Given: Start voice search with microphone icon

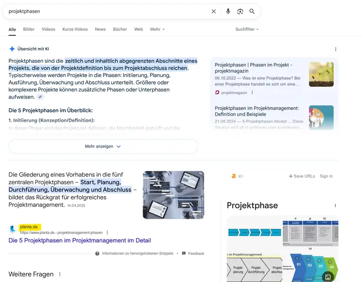Looking at the screenshot, I should pos(228,11).
